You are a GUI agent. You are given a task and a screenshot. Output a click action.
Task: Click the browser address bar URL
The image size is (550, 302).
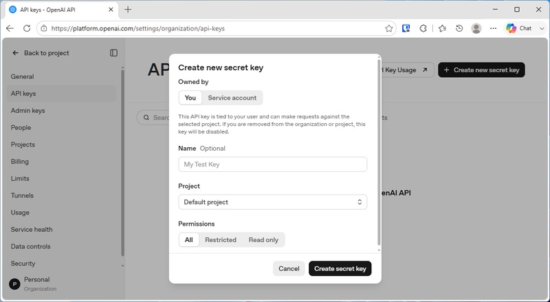(138, 28)
